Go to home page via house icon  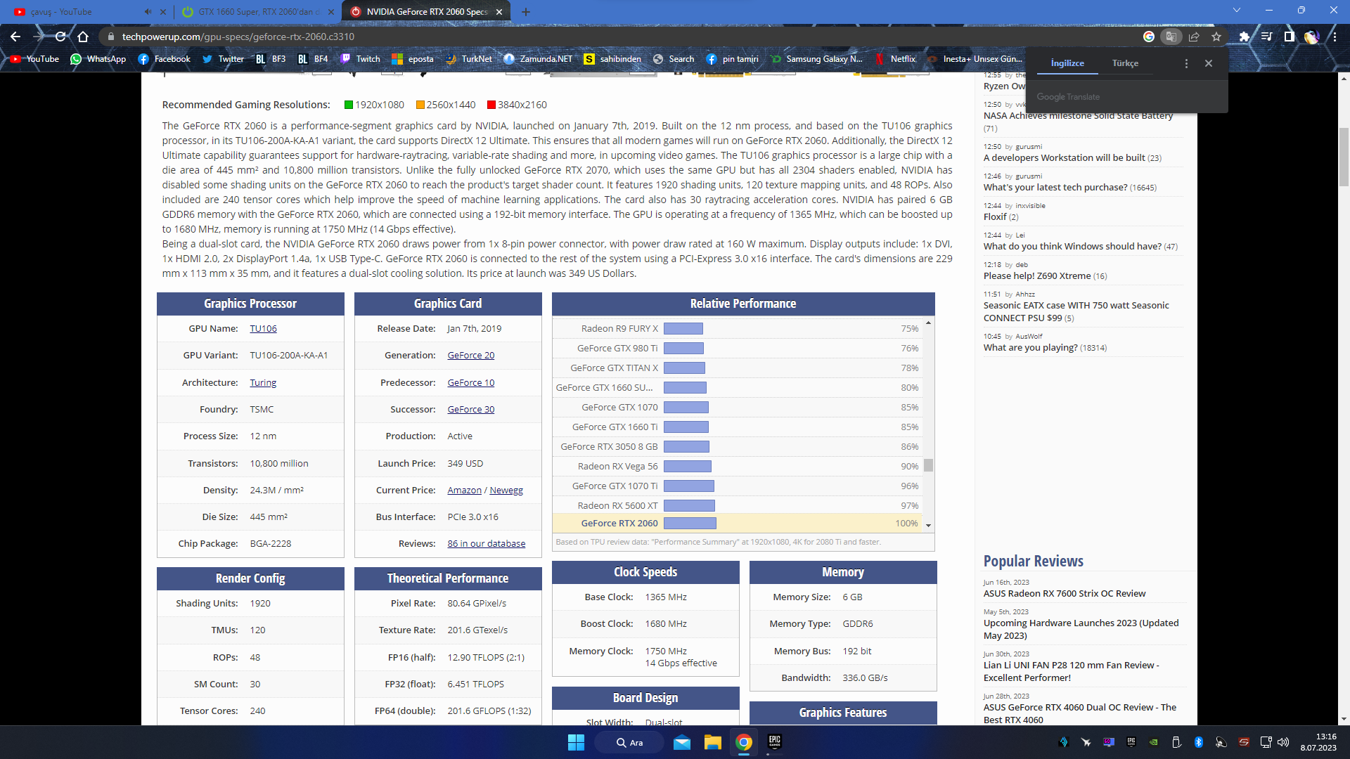(83, 37)
